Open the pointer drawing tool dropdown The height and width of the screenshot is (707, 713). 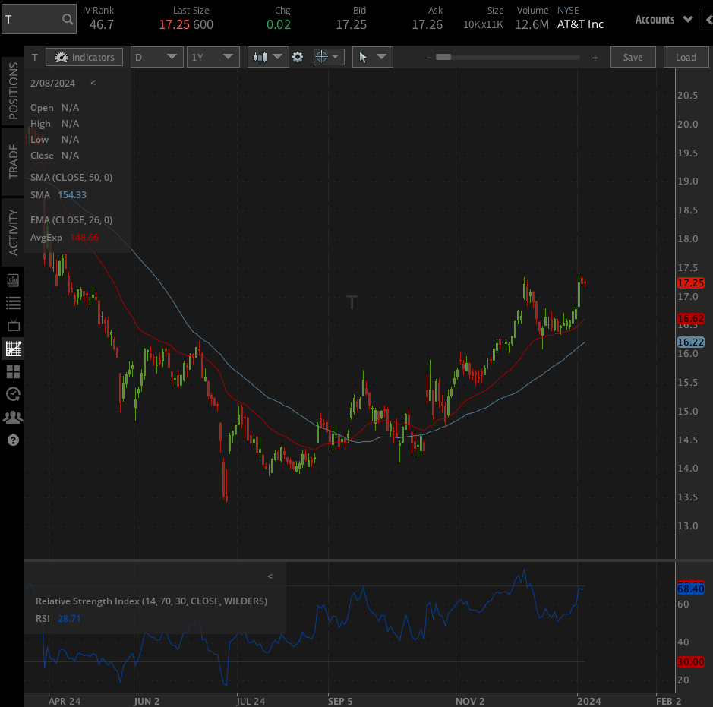tap(371, 57)
